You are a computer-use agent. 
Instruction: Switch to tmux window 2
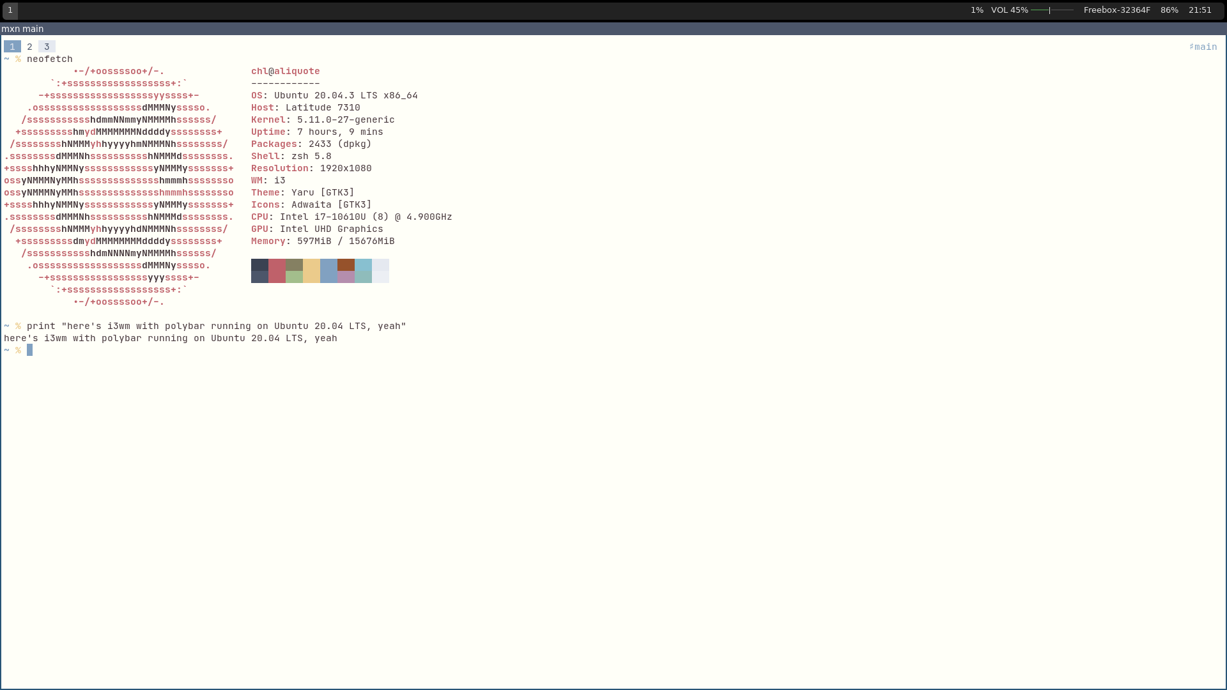pos(29,47)
